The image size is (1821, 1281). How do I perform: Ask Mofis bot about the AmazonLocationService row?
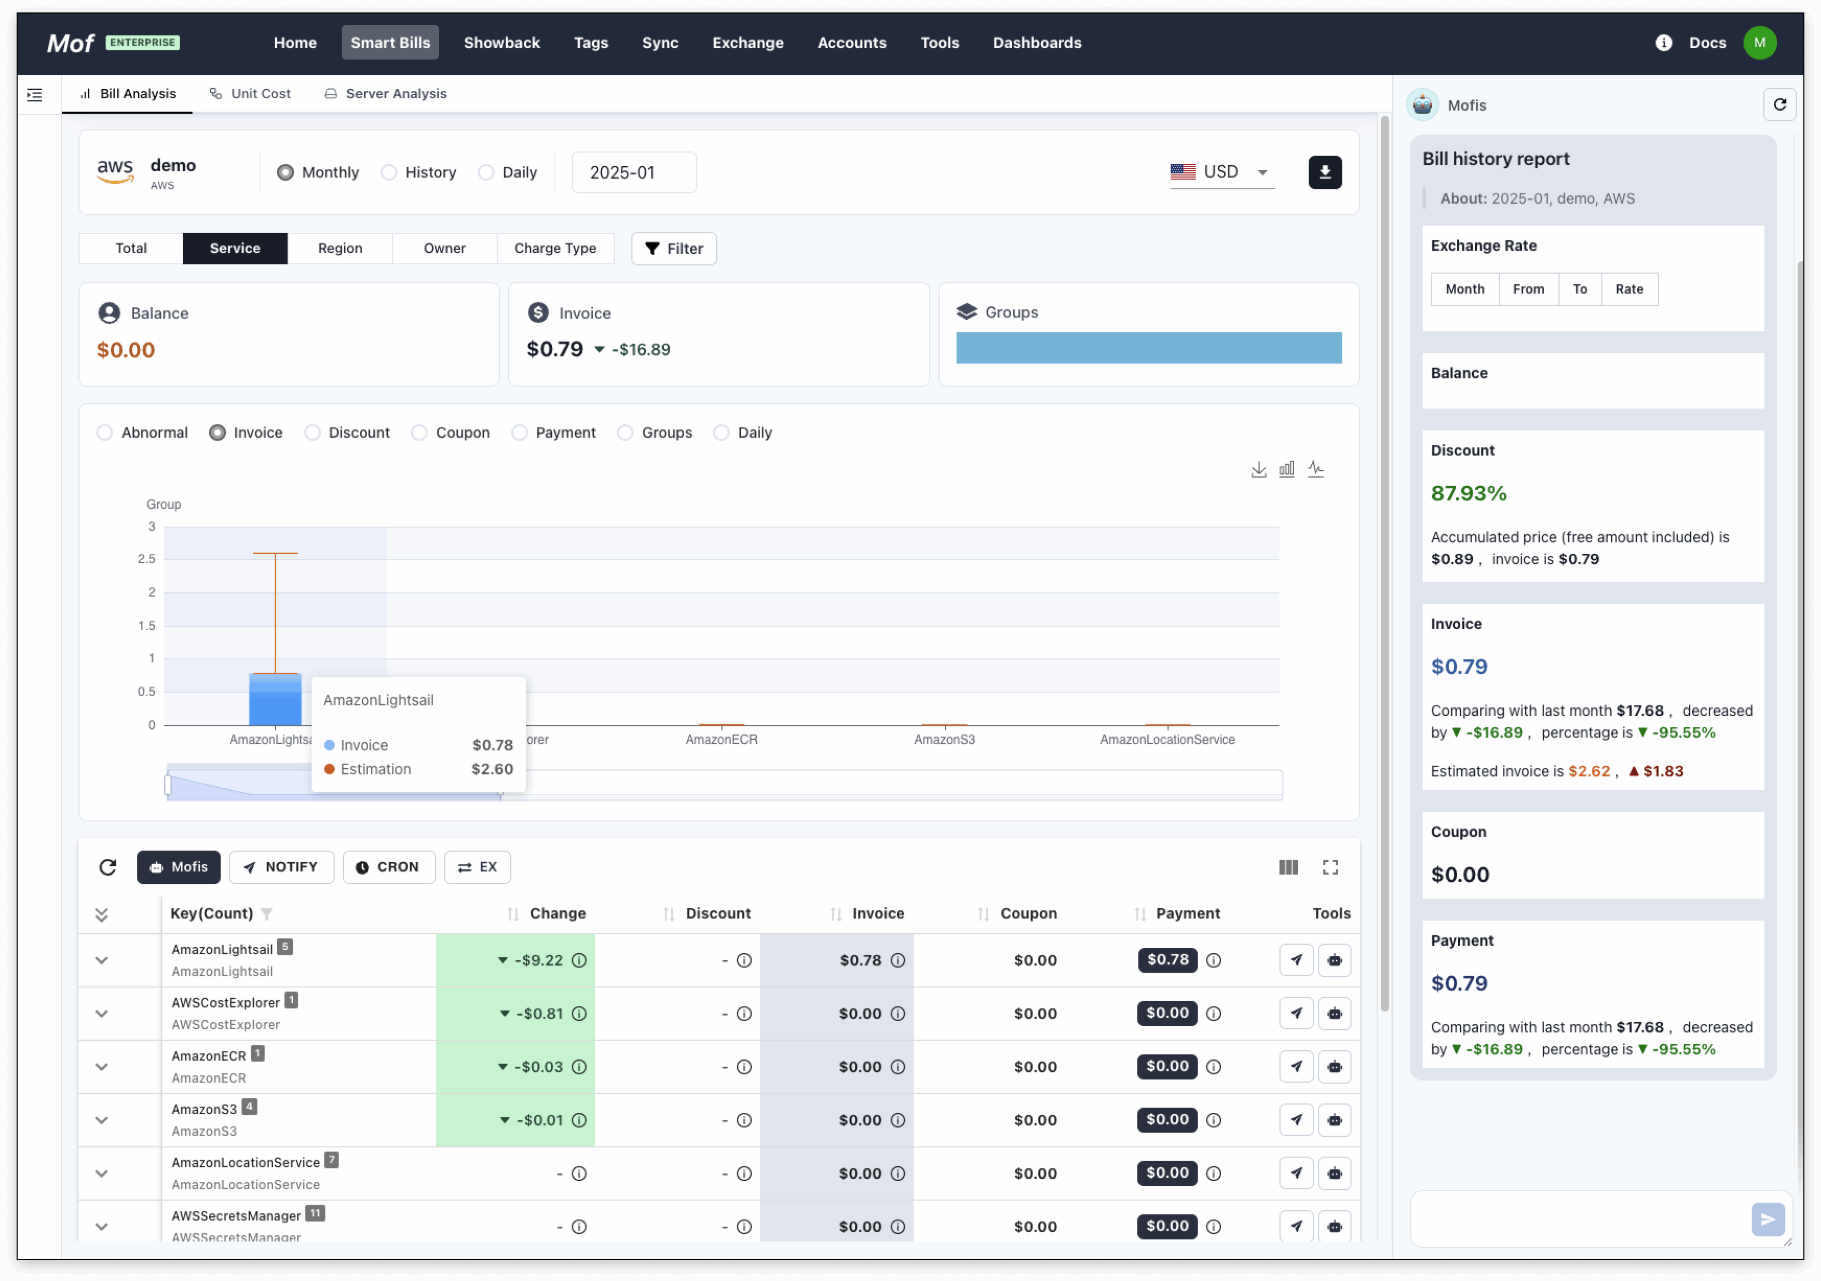tap(1334, 1173)
